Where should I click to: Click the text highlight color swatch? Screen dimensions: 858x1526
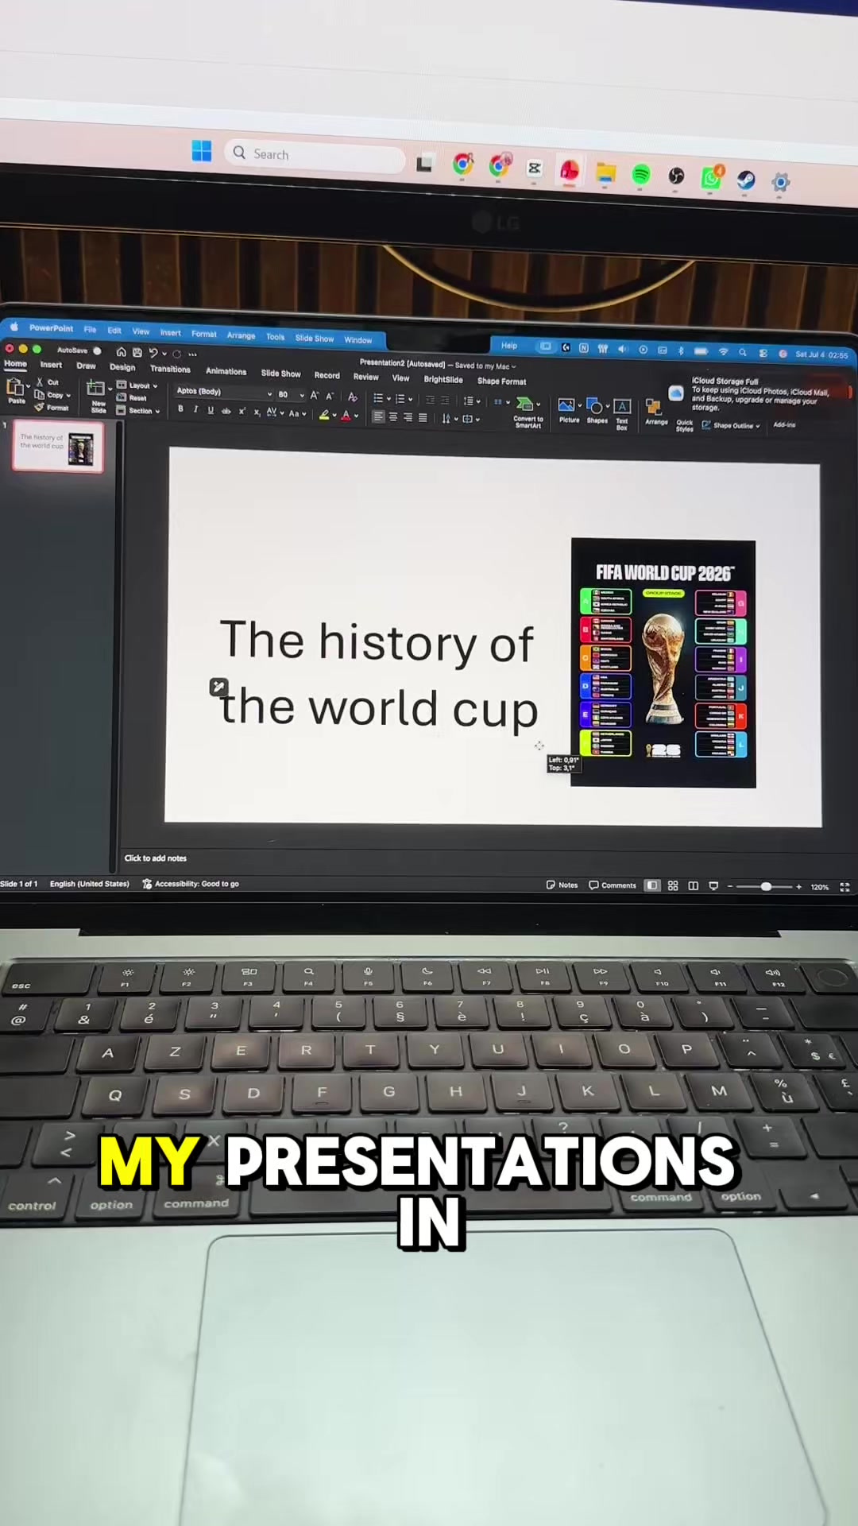(324, 415)
